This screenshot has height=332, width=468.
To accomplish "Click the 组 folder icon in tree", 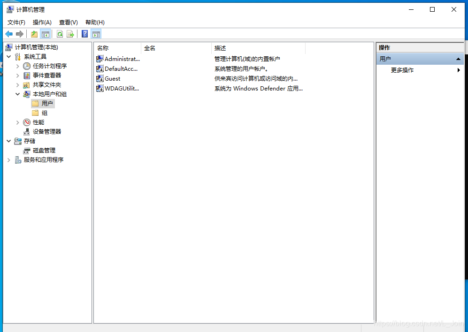I will click(35, 113).
